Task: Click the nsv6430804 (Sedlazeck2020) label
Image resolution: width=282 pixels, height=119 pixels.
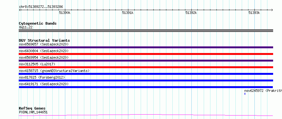Action: (44, 51)
